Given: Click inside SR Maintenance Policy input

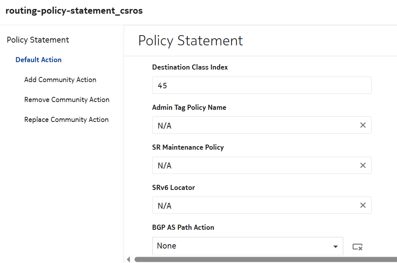Looking at the screenshot, I should (x=254, y=166).
